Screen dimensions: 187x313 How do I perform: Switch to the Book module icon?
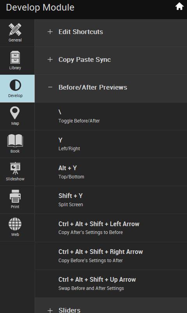[15, 141]
